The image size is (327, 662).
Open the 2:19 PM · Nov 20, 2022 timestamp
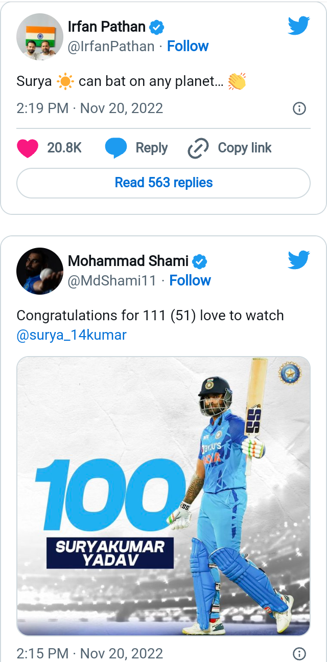pyautogui.click(x=90, y=108)
